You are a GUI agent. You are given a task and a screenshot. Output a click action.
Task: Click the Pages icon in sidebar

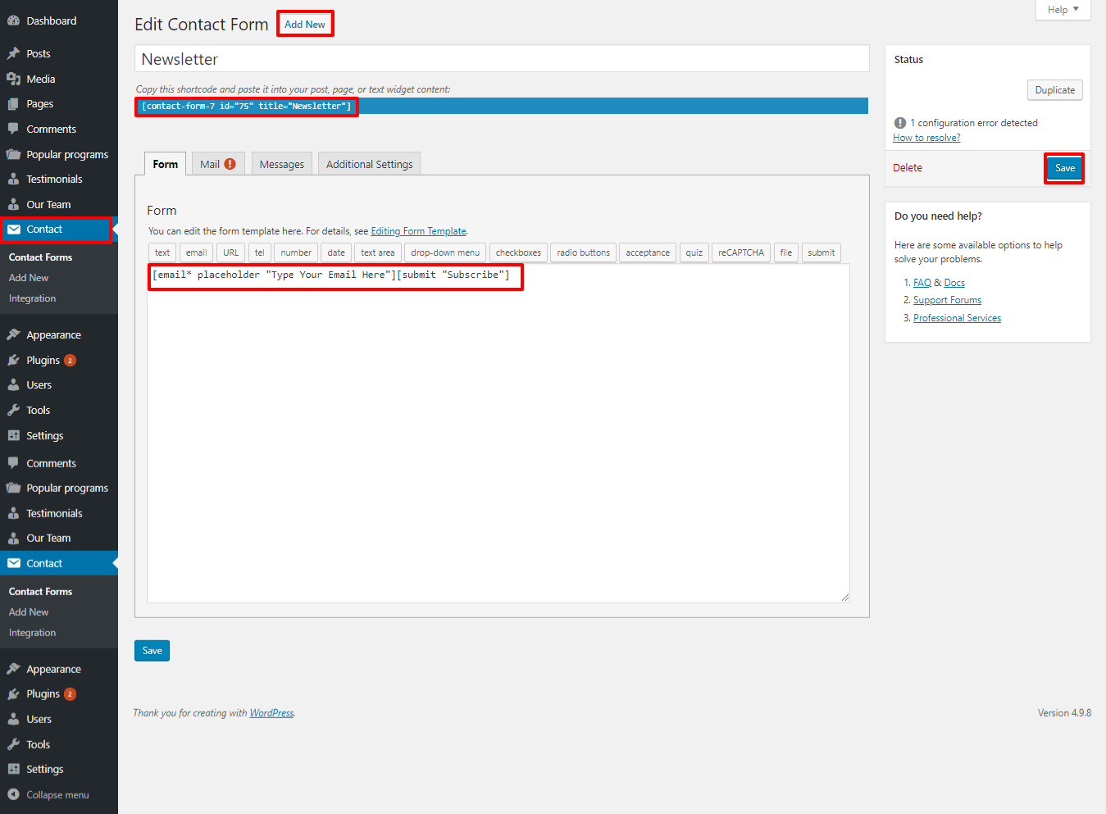[x=13, y=104]
